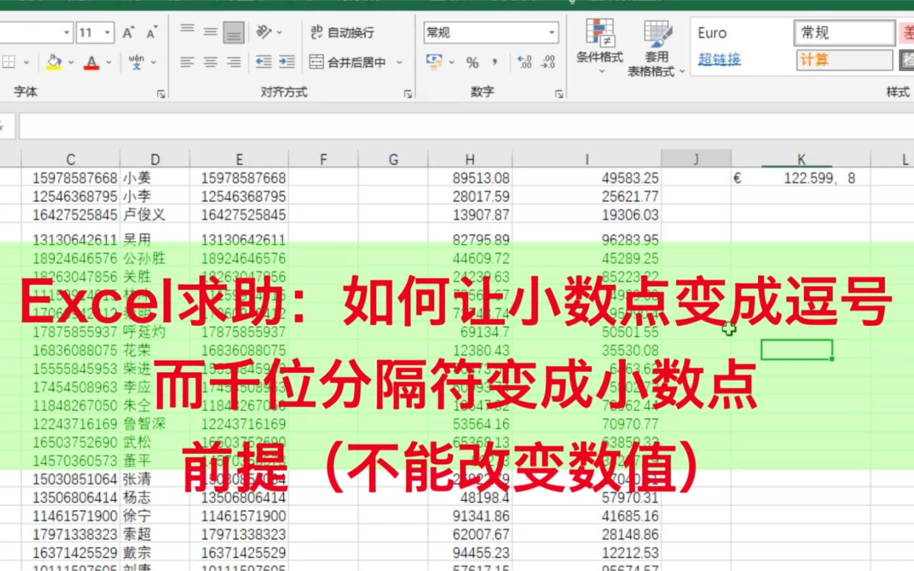
Task: Expand the borders dropdown arrow
Action: click(x=26, y=62)
